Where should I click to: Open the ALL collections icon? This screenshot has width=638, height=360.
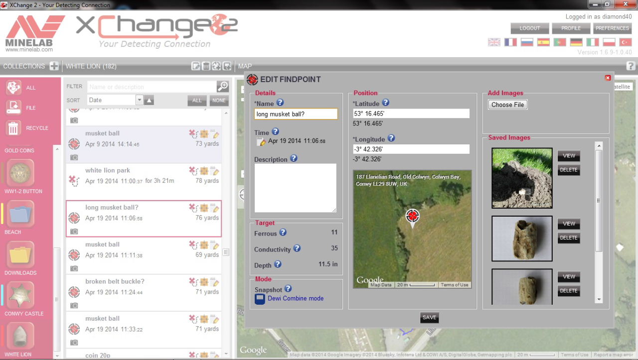13,88
